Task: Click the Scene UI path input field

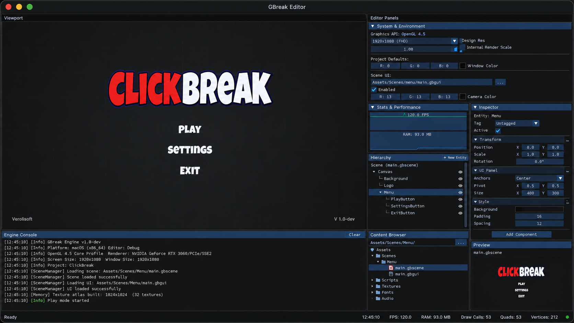Action: pyautogui.click(x=431, y=82)
